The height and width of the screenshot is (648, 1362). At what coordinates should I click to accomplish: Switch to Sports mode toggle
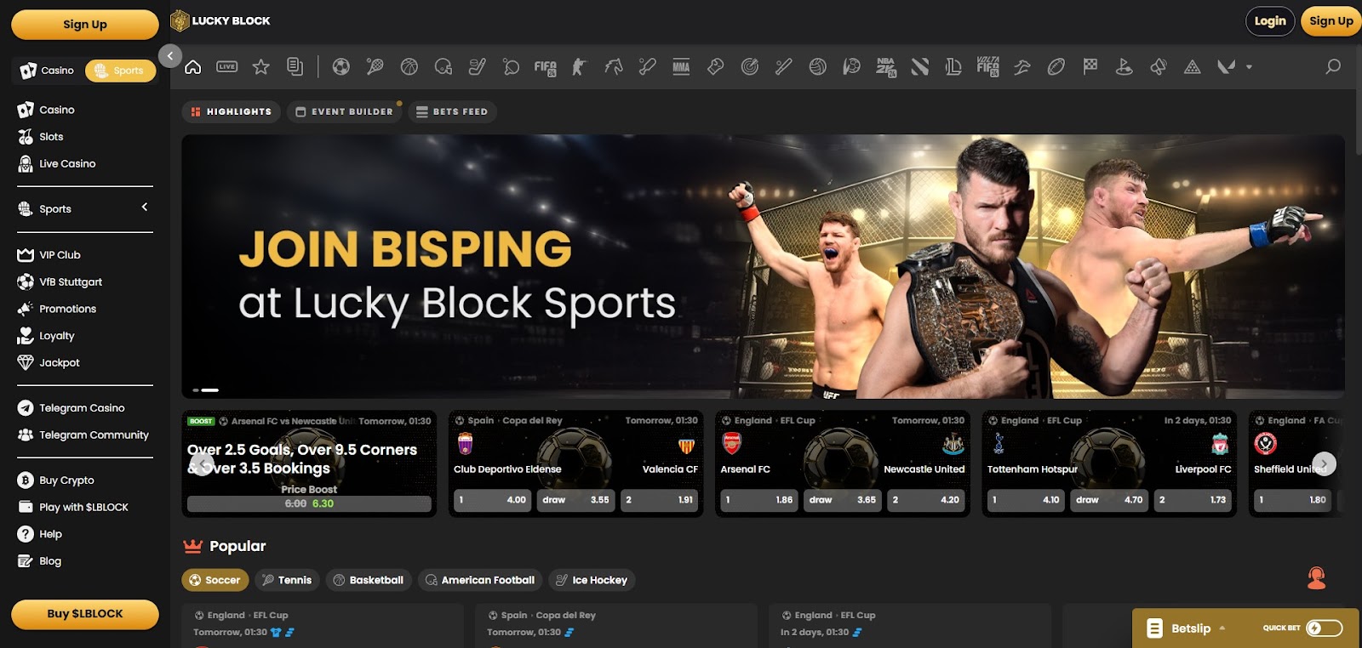pos(120,71)
